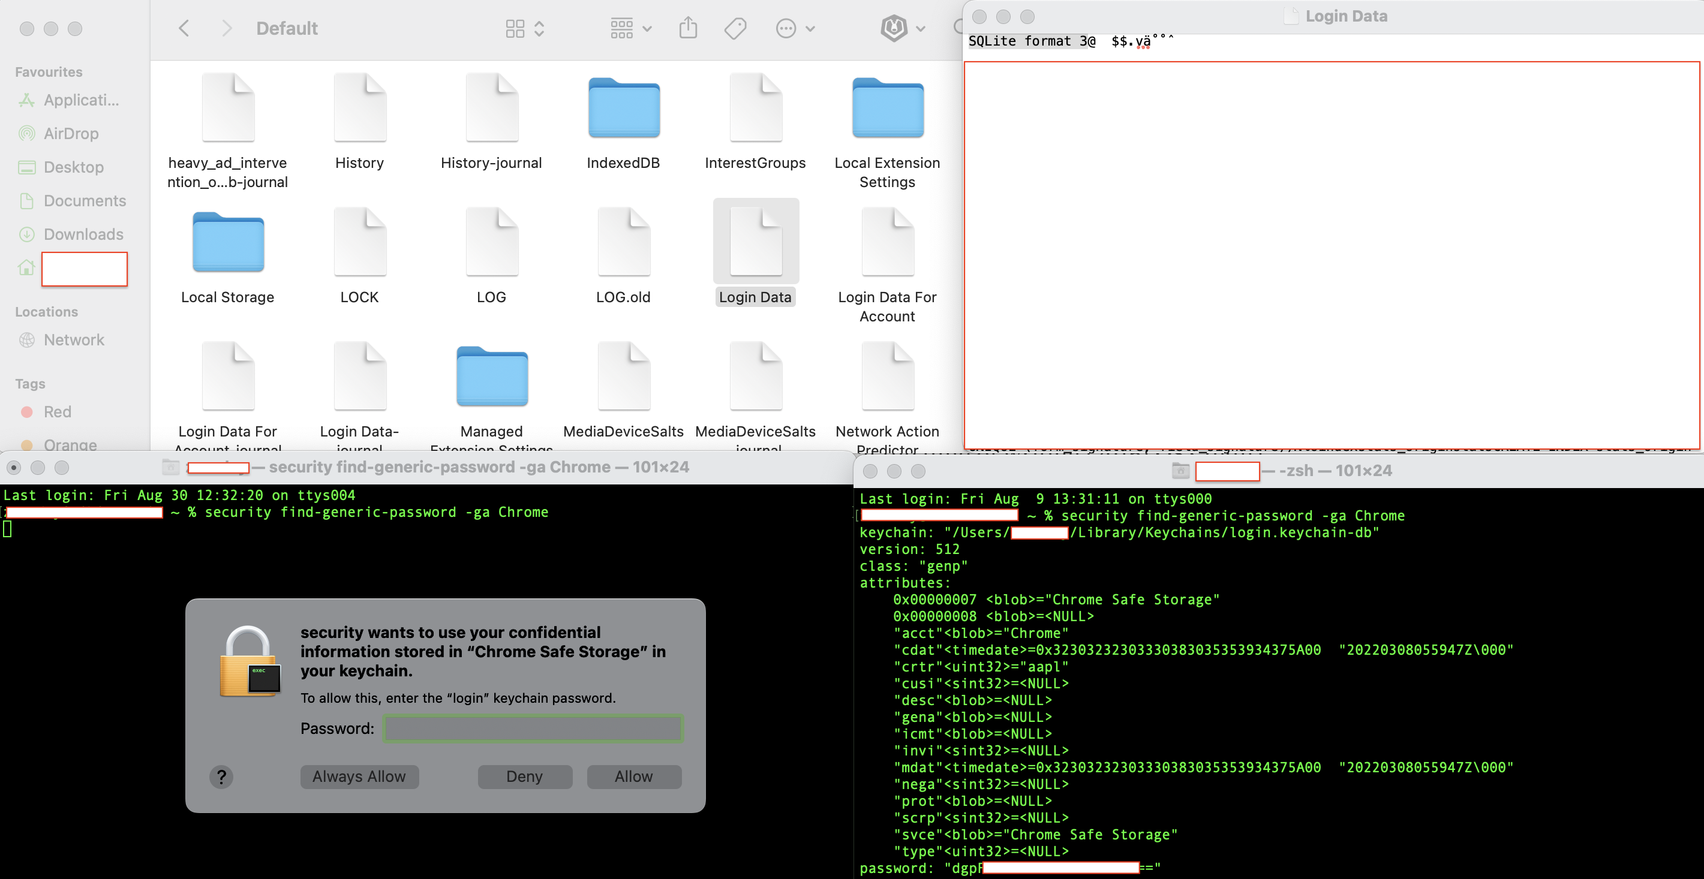Select Network under Locations
Screen dimensions: 1704x879
tap(62, 340)
